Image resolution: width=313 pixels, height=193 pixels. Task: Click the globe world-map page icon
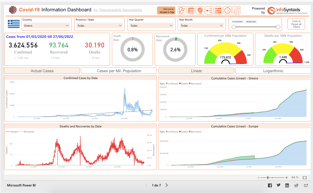200,10
